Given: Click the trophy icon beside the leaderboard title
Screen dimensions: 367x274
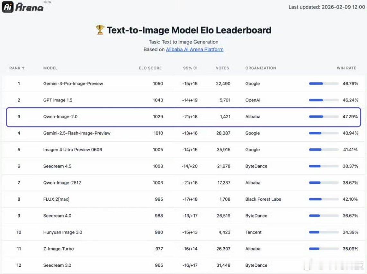Looking at the screenshot, I should pos(100,30).
